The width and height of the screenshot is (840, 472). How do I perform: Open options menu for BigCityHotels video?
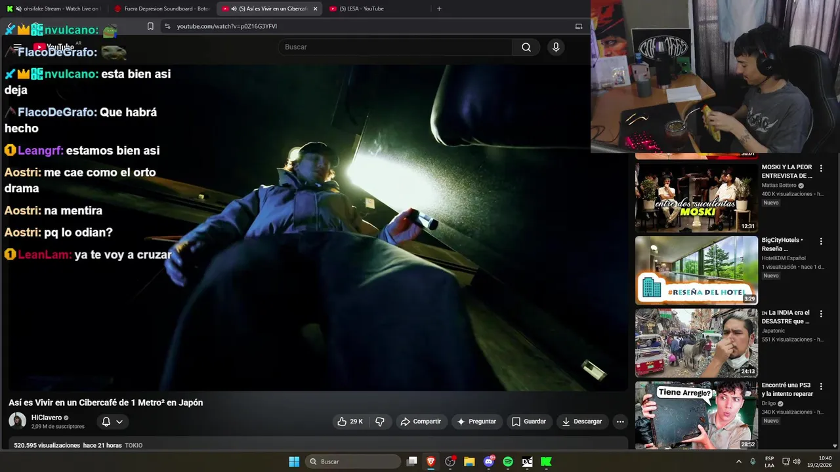(x=821, y=241)
